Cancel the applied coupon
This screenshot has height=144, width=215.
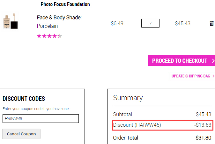pyautogui.click(x=21, y=134)
